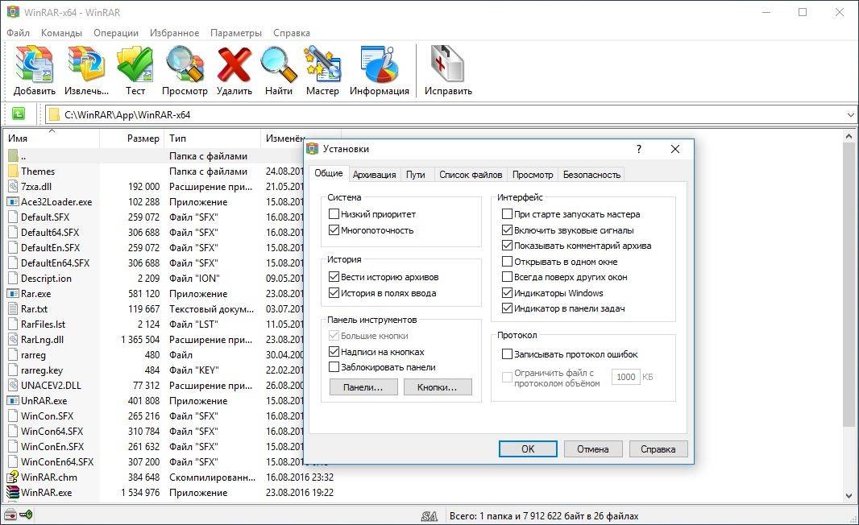This screenshot has height=525, width=859.
Task: Open the Избранное menu
Action: coord(174,33)
